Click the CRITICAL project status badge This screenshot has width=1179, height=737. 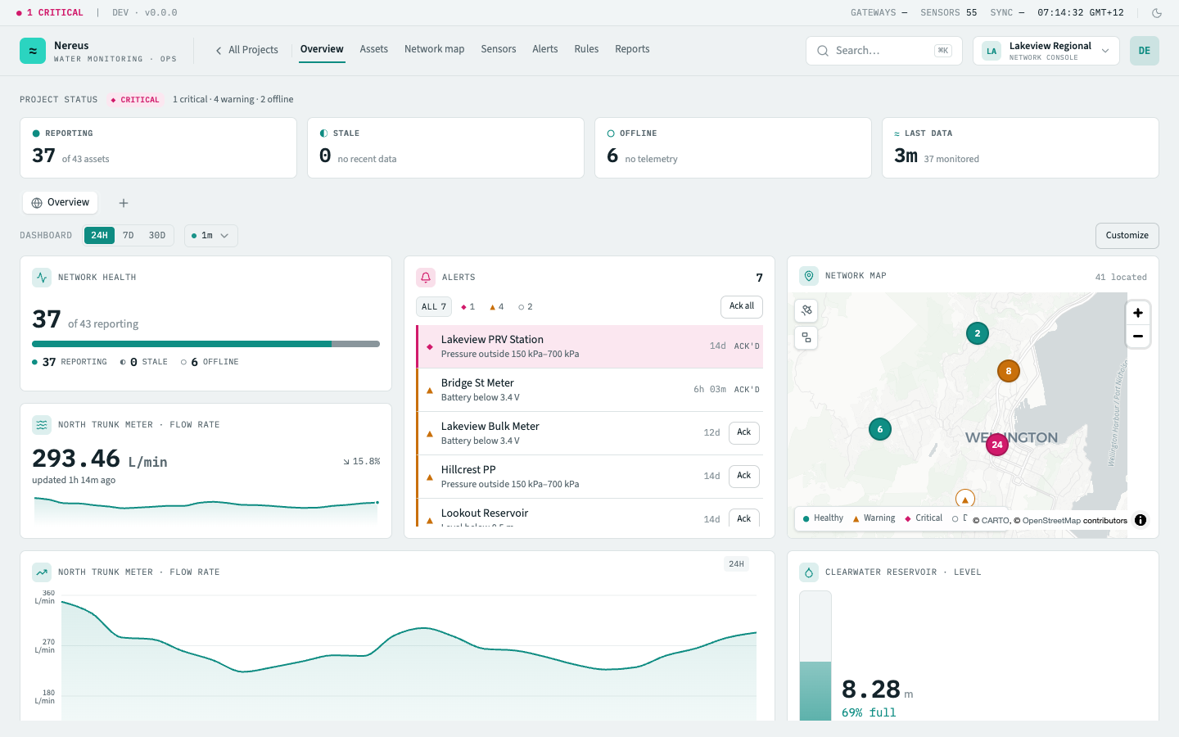135,100
